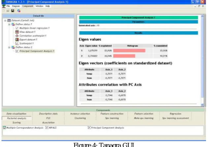Select Scatterplot 1 node label
The image size is (208, 147).
26,44
